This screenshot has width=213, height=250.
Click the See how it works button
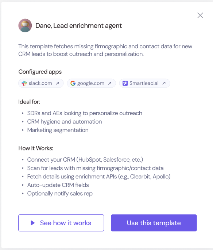[x=61, y=223]
